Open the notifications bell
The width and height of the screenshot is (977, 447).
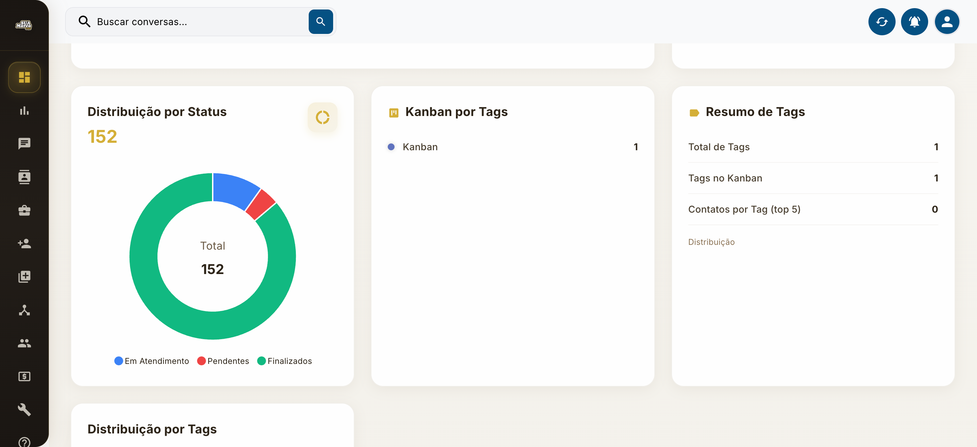915,22
